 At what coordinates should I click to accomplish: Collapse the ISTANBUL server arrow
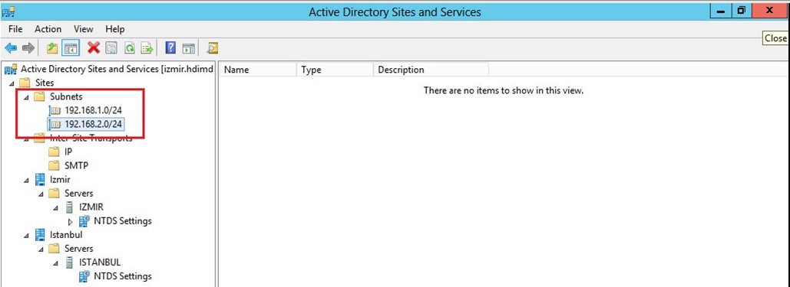pyautogui.click(x=56, y=263)
